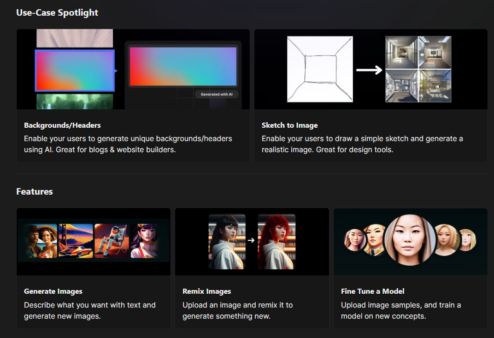Click the Sketch to Image title
The height and width of the screenshot is (338, 494).
(x=289, y=125)
